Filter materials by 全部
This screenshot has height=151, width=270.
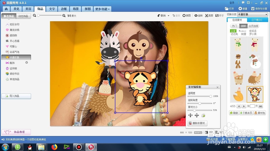[233, 31]
